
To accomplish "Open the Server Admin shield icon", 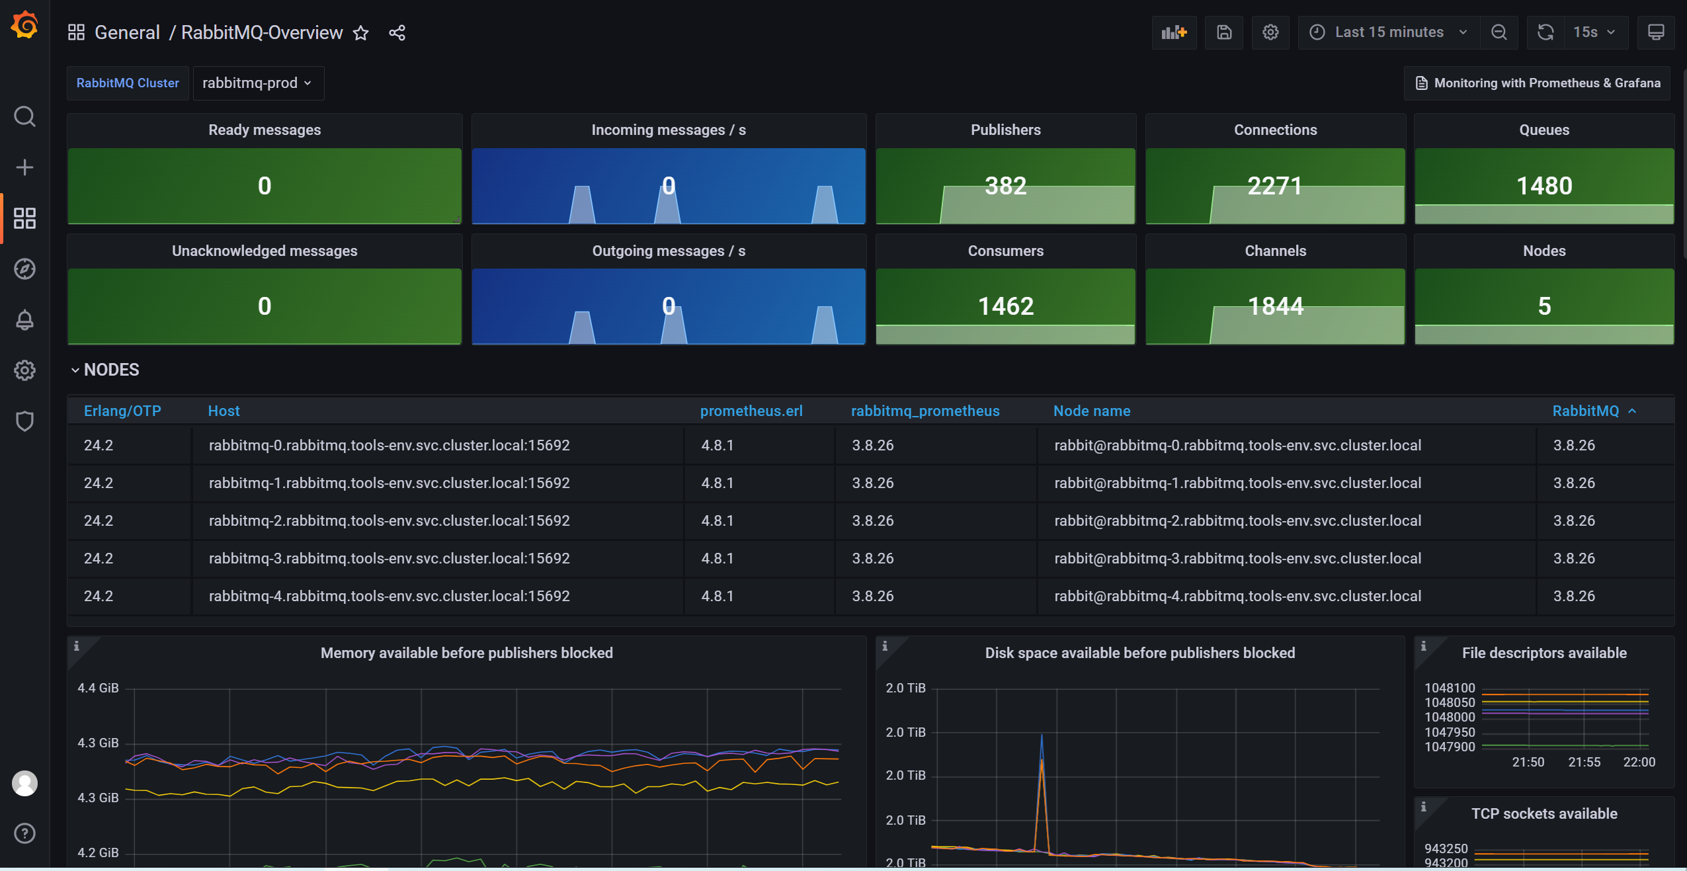I will click(24, 421).
